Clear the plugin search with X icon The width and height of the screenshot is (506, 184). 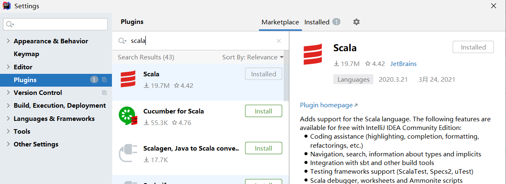pos(279,41)
